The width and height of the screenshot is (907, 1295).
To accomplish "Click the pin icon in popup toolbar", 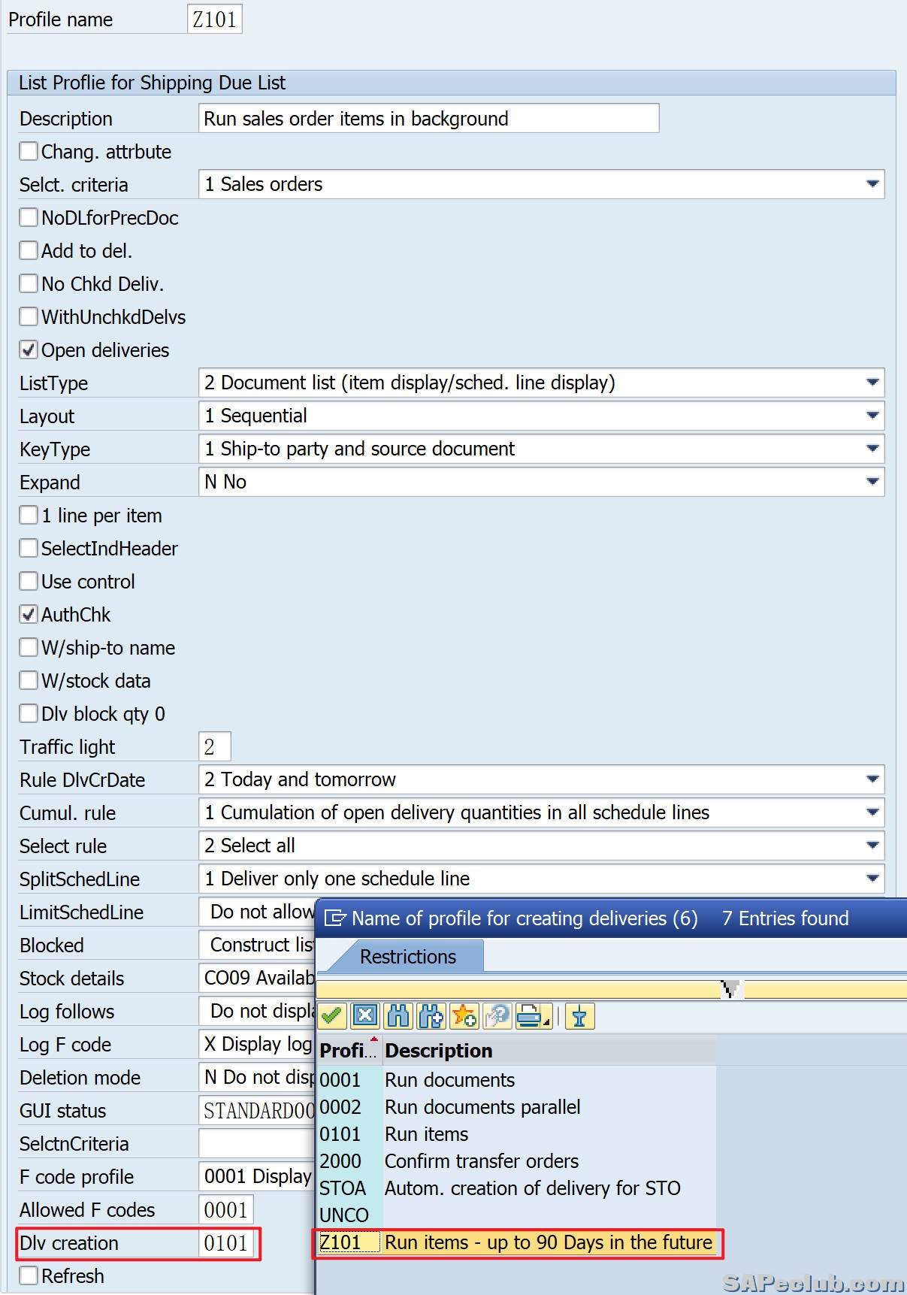I will pyautogui.click(x=579, y=1016).
